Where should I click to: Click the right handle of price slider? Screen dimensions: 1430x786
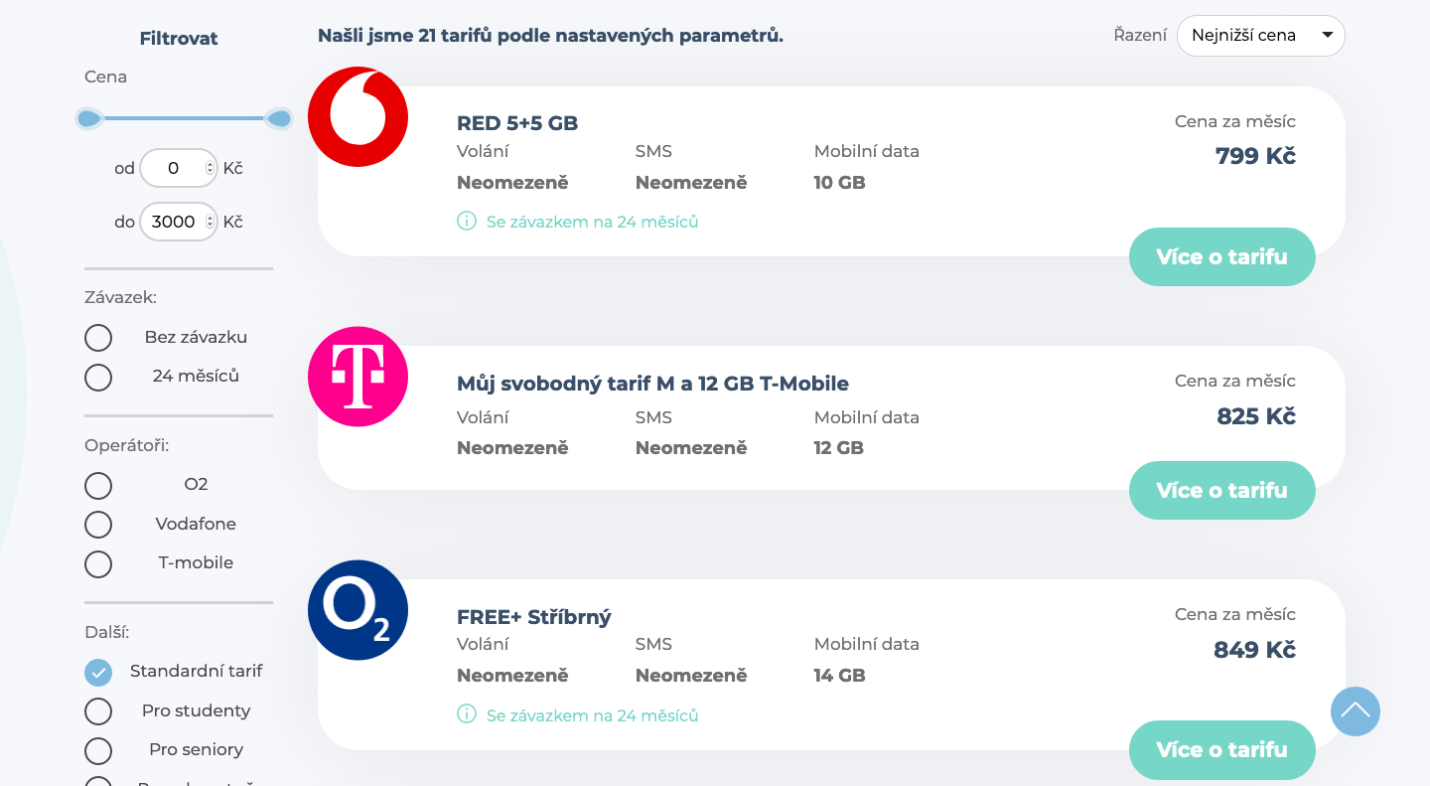pos(279,119)
